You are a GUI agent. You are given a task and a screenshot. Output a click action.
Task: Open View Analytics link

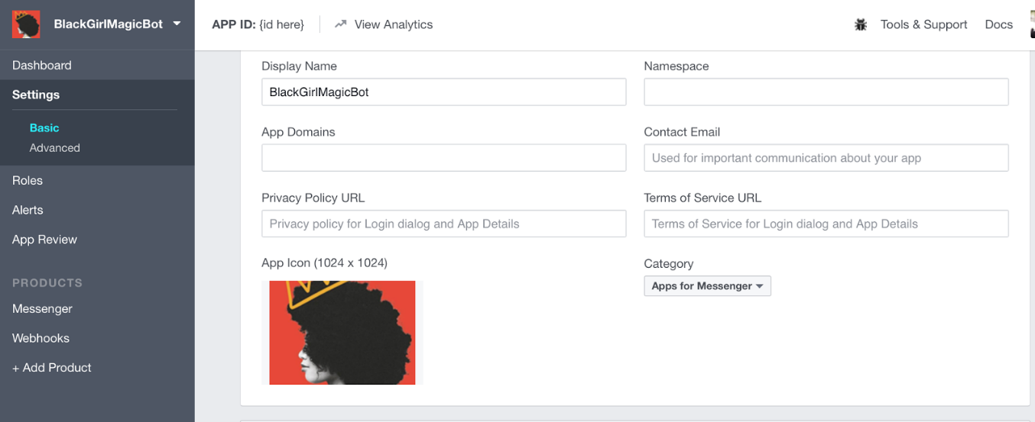pos(393,24)
